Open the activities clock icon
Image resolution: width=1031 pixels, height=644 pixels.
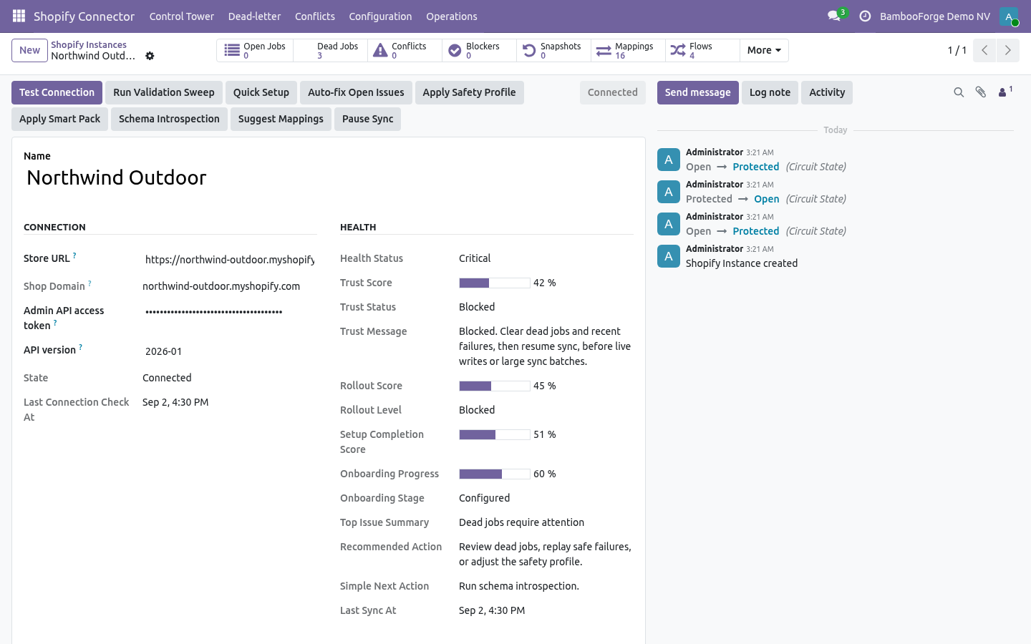865,16
